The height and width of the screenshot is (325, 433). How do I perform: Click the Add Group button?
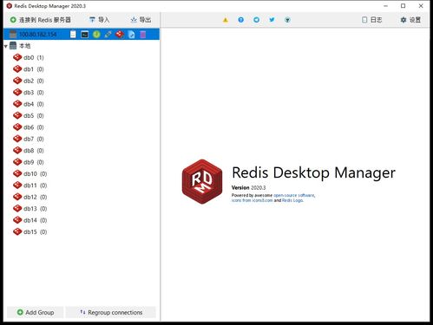[x=36, y=312]
